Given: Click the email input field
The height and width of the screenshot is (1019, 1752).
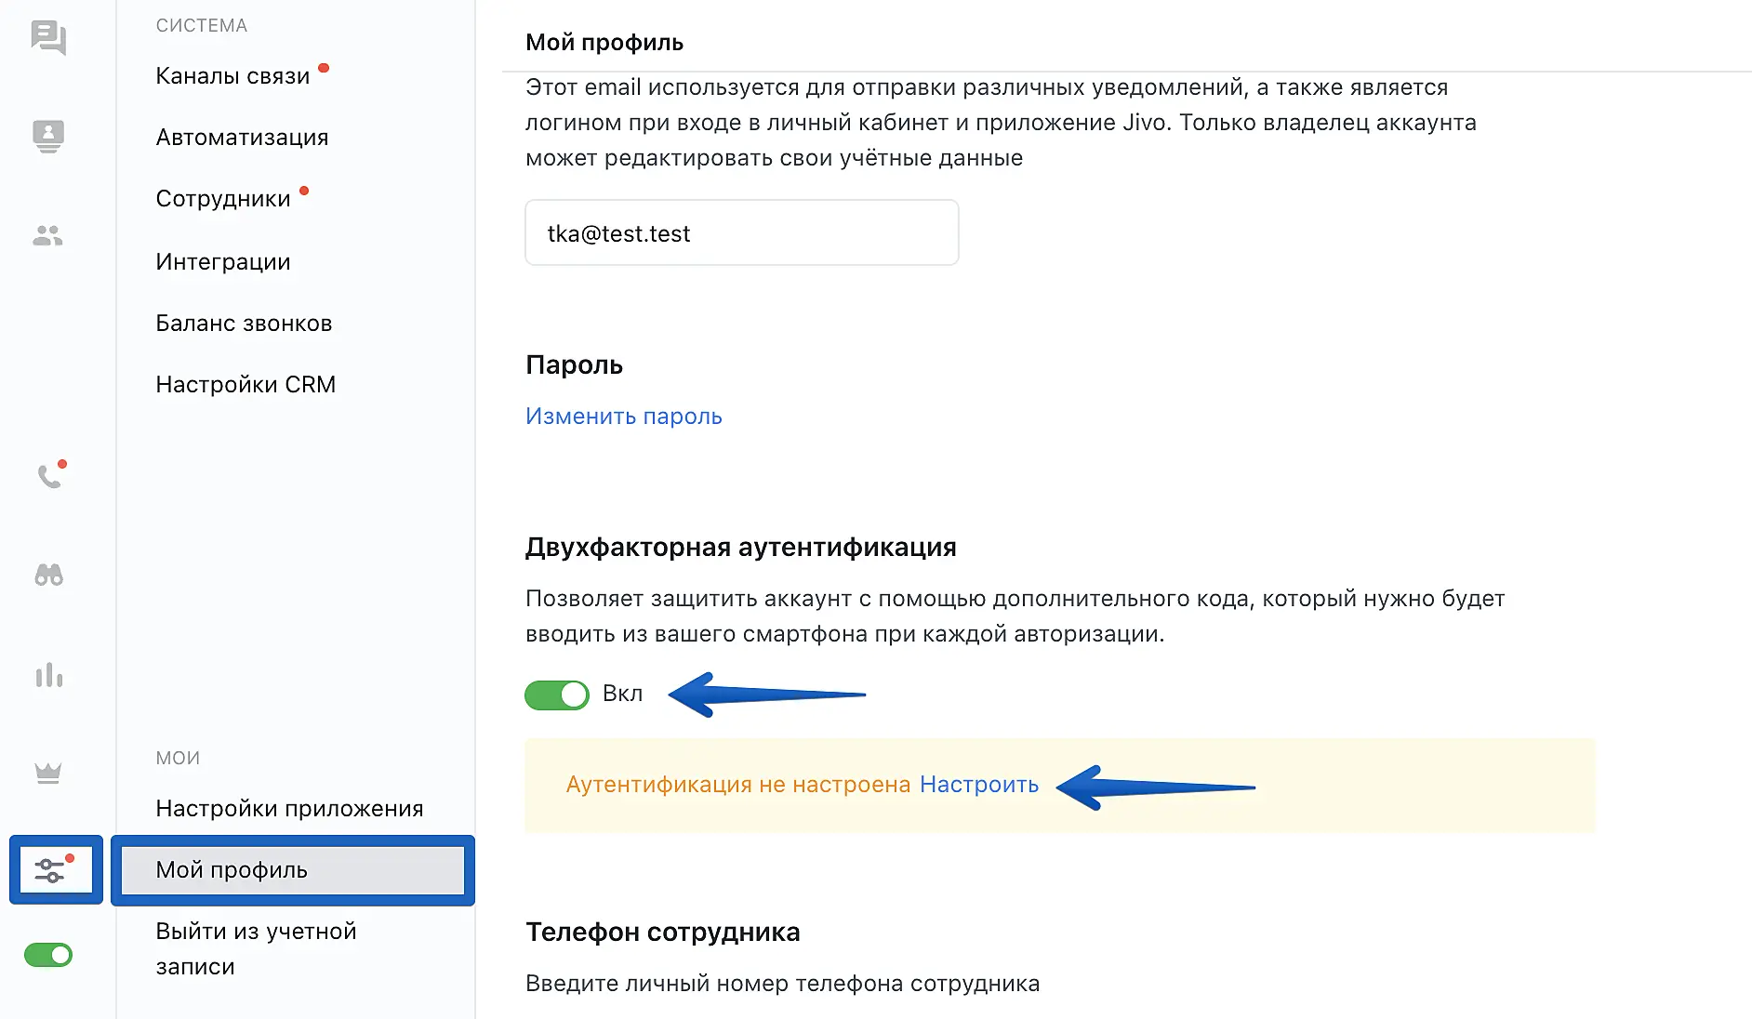Looking at the screenshot, I should [x=741, y=233].
